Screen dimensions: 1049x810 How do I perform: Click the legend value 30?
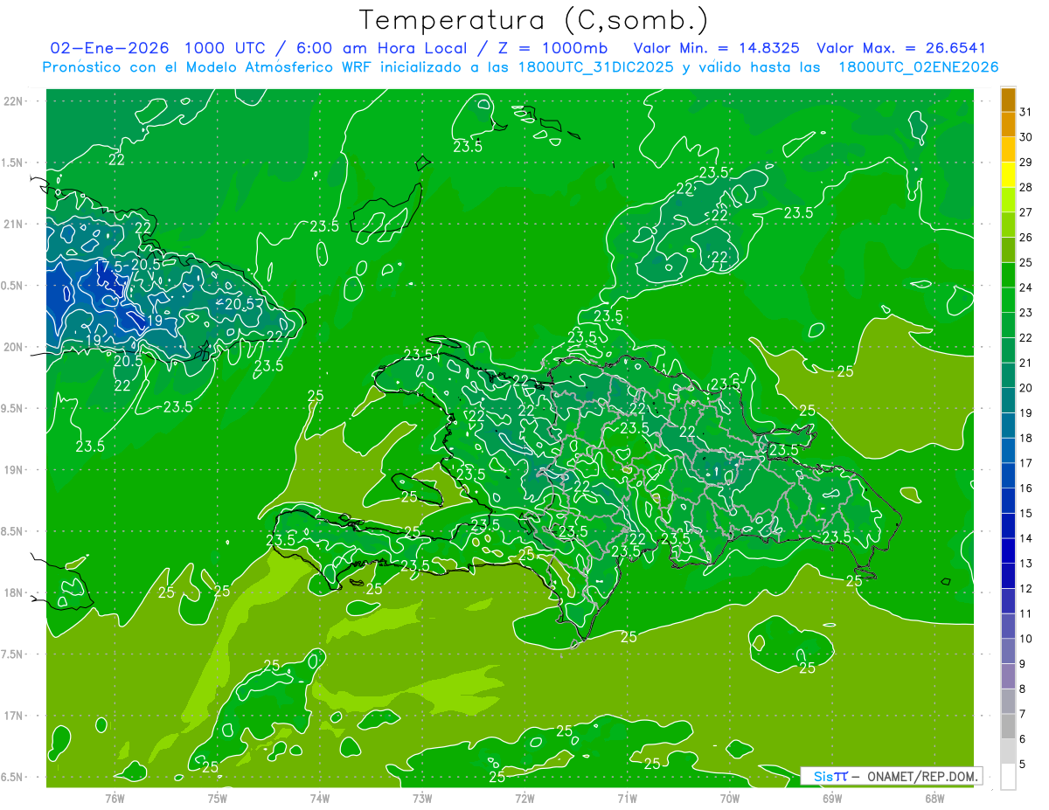tap(1025, 137)
